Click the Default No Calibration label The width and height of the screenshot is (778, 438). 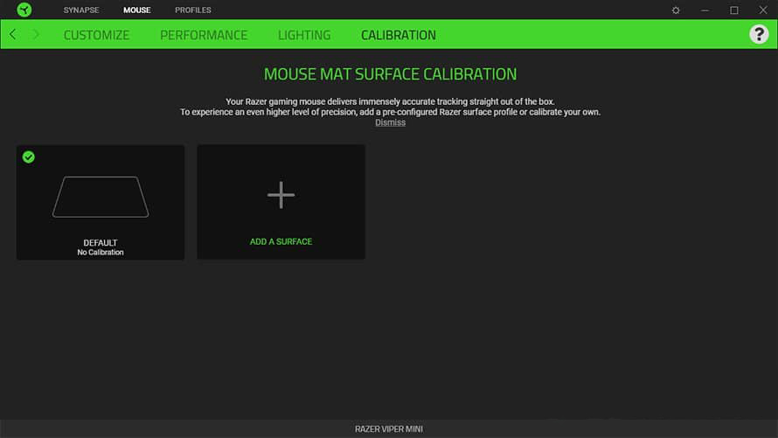pos(101,247)
